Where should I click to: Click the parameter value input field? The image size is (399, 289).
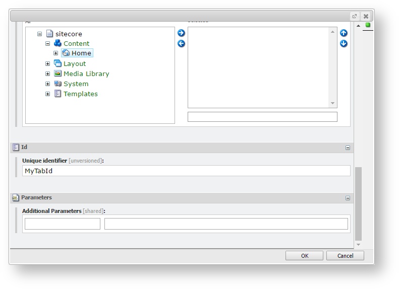[226, 224]
